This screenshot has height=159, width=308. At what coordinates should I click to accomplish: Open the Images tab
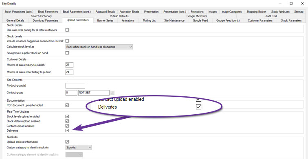click(213, 12)
